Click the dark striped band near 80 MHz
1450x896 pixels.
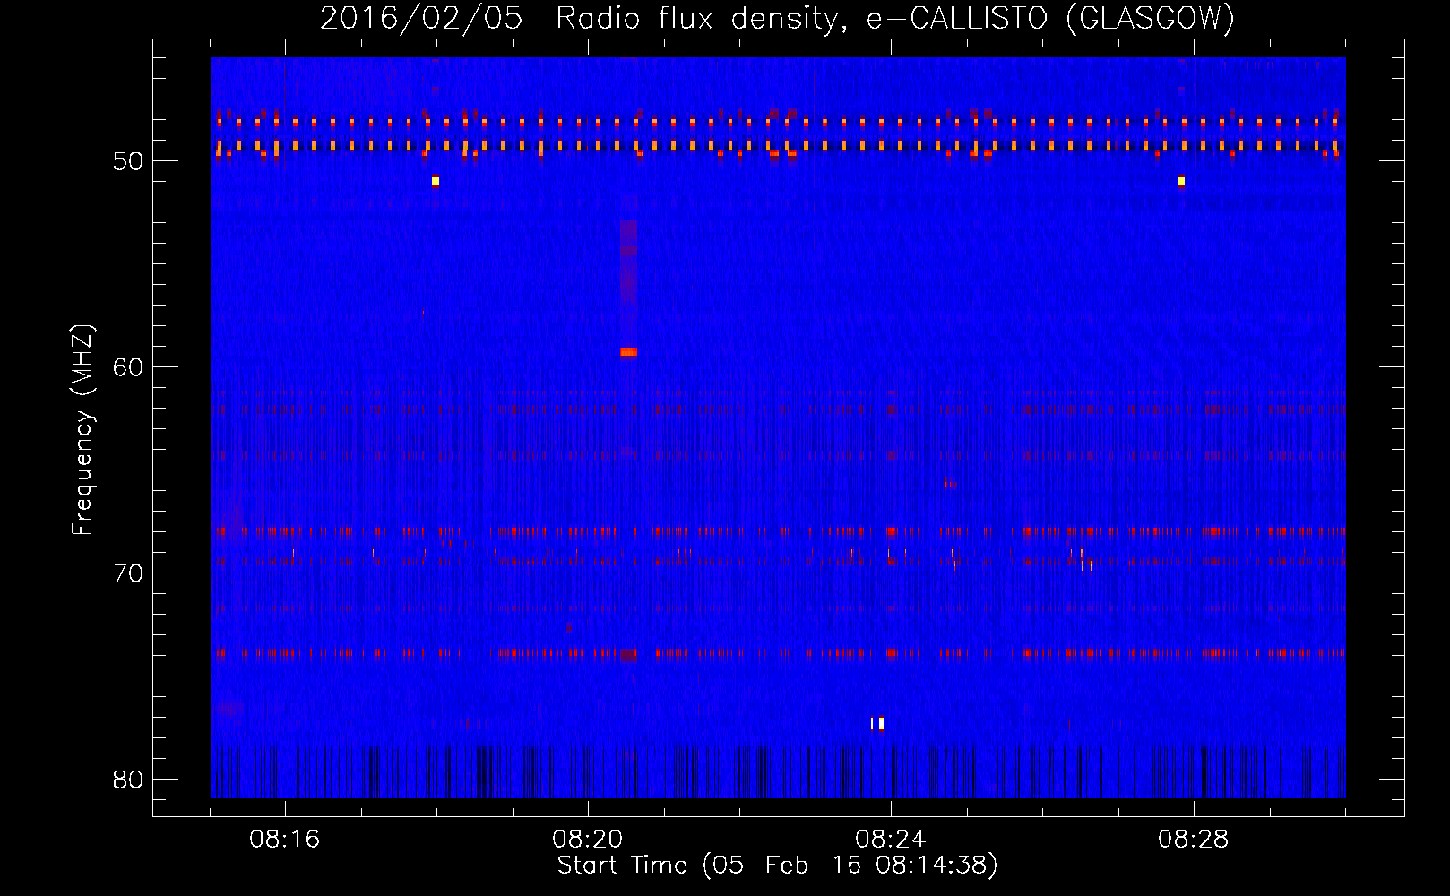click(778, 771)
